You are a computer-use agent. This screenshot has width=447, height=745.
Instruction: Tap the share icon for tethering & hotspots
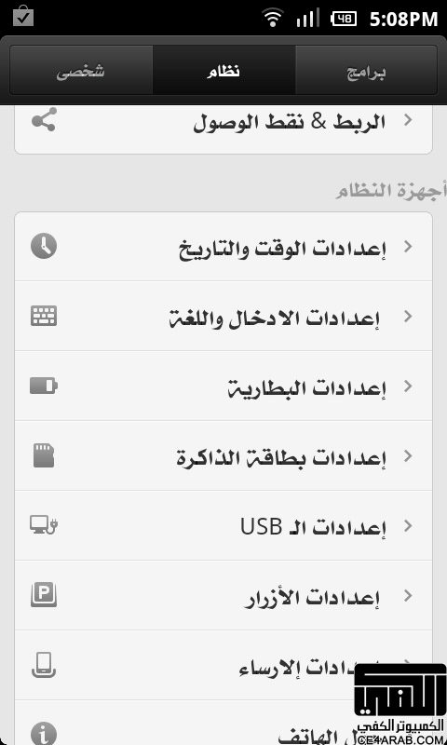tap(44, 119)
